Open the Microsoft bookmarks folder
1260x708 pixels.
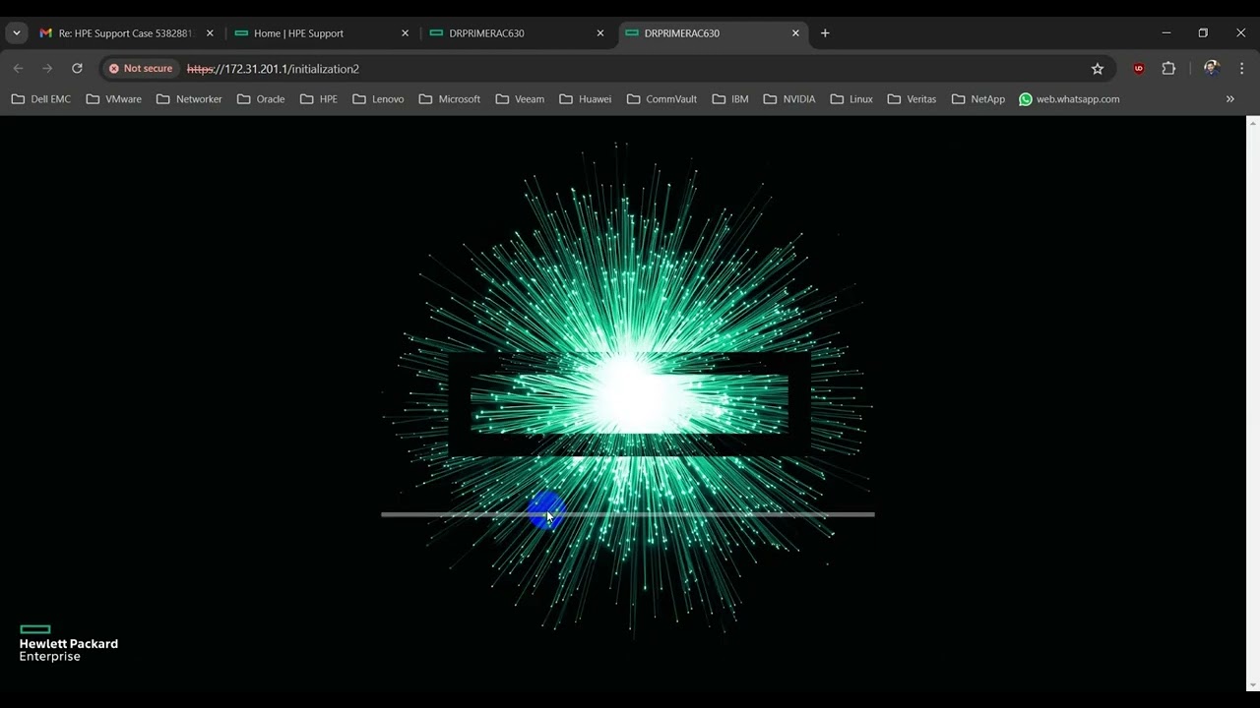point(450,99)
